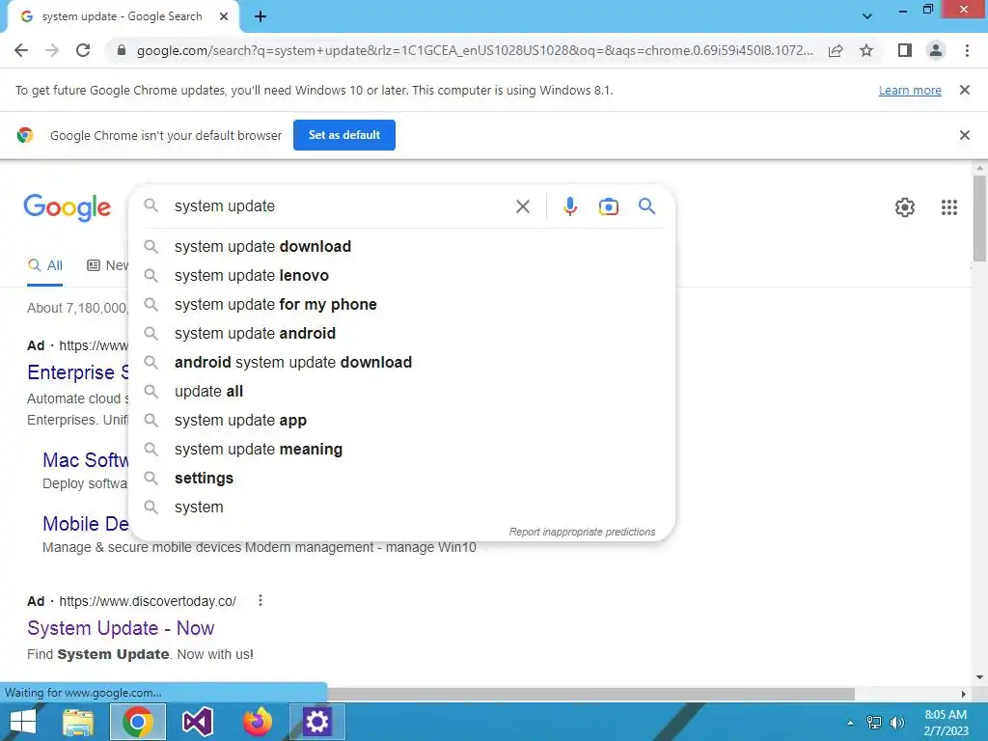Expand the tab search dropdown
This screenshot has width=988, height=741.
[x=867, y=16]
